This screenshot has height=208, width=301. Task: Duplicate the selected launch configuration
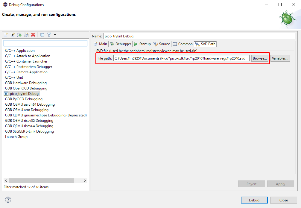(26, 35)
